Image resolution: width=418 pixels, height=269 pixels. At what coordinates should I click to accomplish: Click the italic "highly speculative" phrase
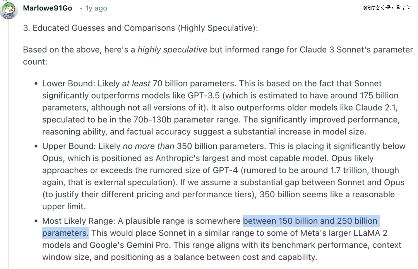point(172,50)
